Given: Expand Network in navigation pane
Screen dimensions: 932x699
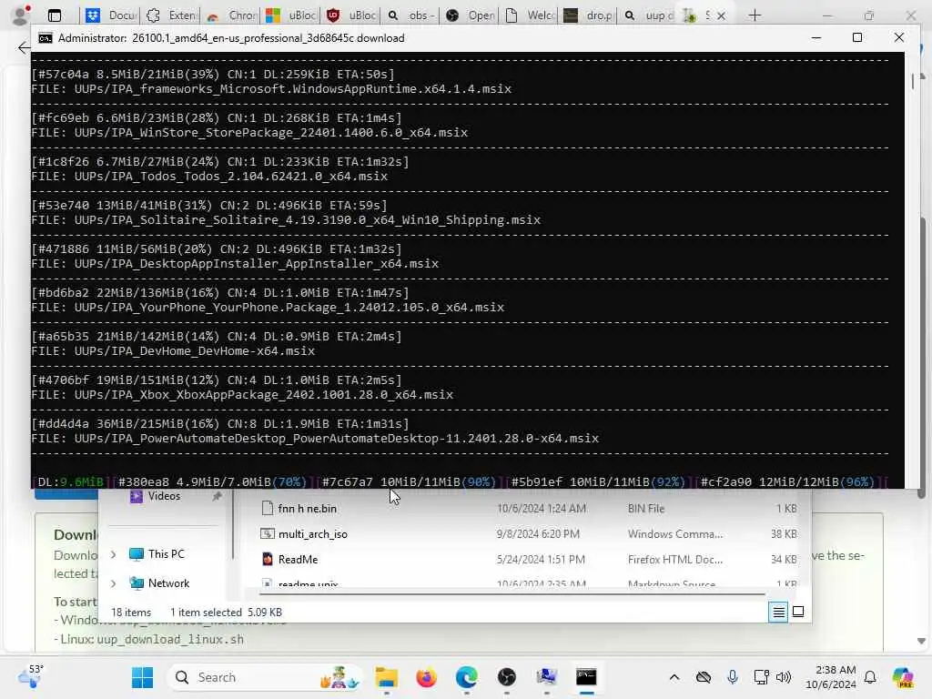Looking at the screenshot, I should pyautogui.click(x=114, y=583).
